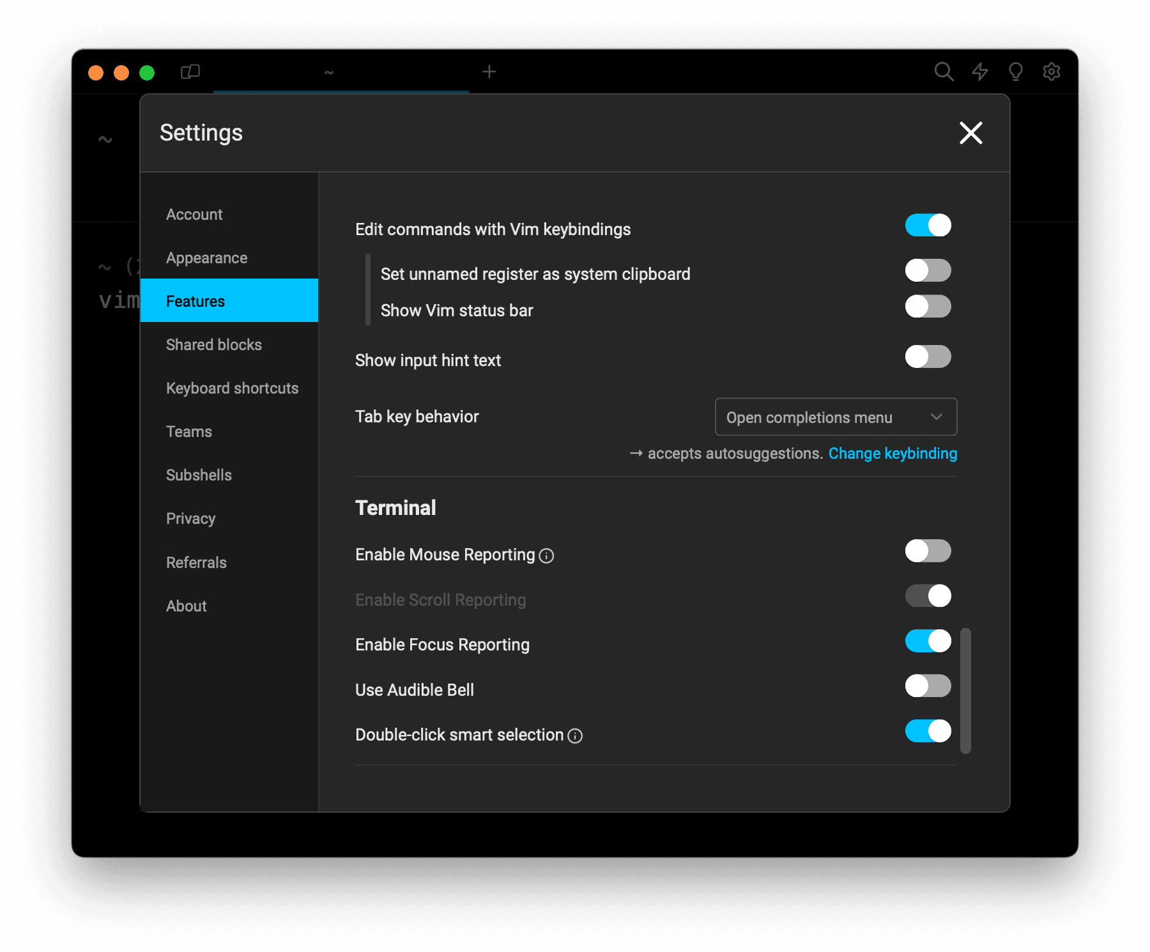Click the split pane icon in title bar

190,72
